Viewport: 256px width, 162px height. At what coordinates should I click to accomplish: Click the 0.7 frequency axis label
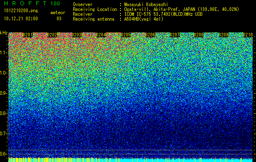tap(4, 134)
